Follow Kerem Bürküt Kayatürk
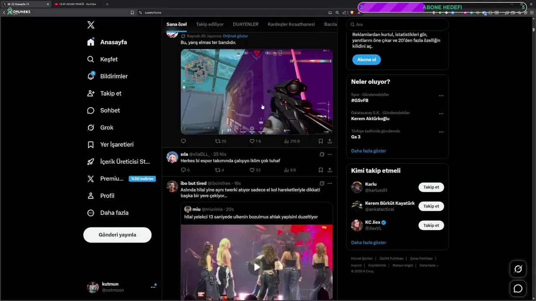The width and height of the screenshot is (536, 301). coord(431,206)
